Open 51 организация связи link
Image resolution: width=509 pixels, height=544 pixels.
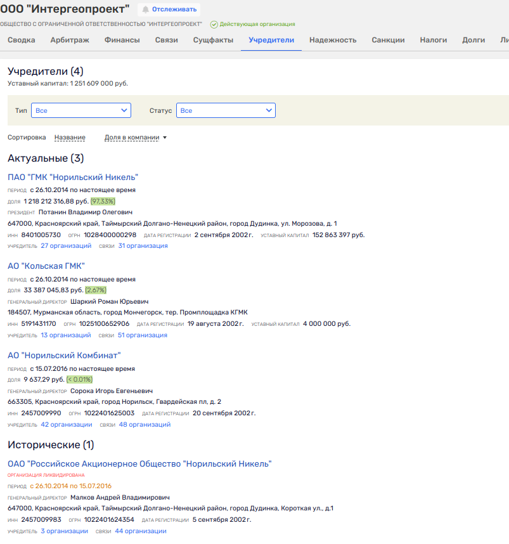click(x=142, y=335)
